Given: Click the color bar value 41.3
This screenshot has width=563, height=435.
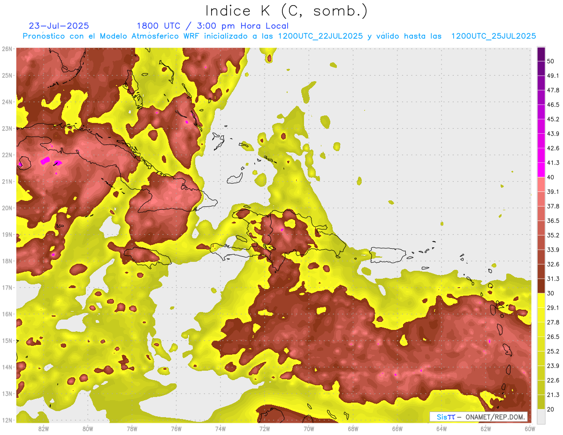Looking at the screenshot, I should coord(554,163).
